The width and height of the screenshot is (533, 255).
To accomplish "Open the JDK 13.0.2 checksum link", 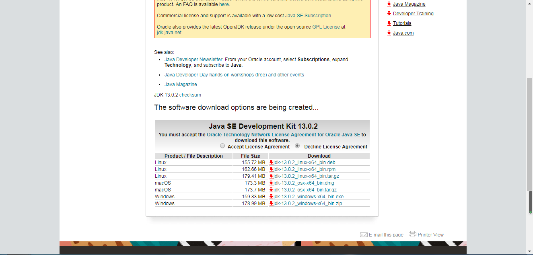I will [x=190, y=95].
